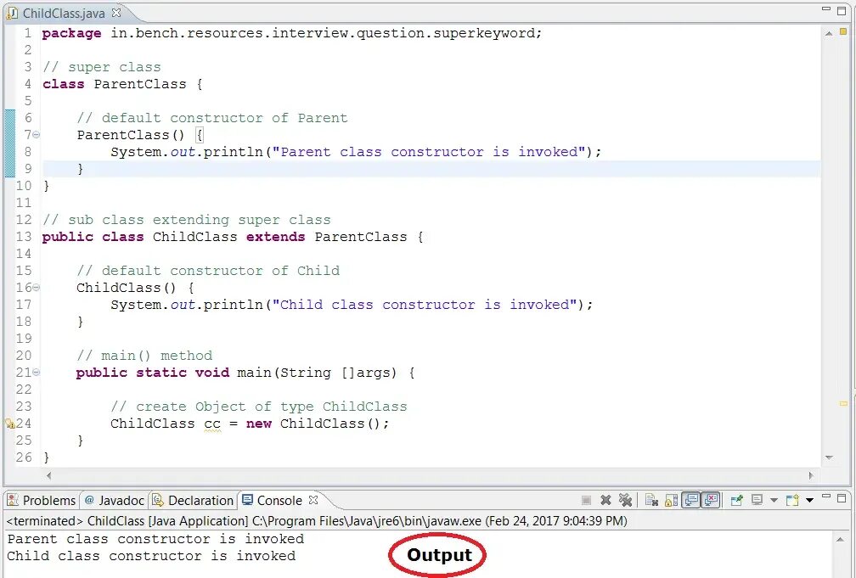This screenshot has width=856, height=578.
Task: Switch to the Problems tab
Action: [x=41, y=500]
